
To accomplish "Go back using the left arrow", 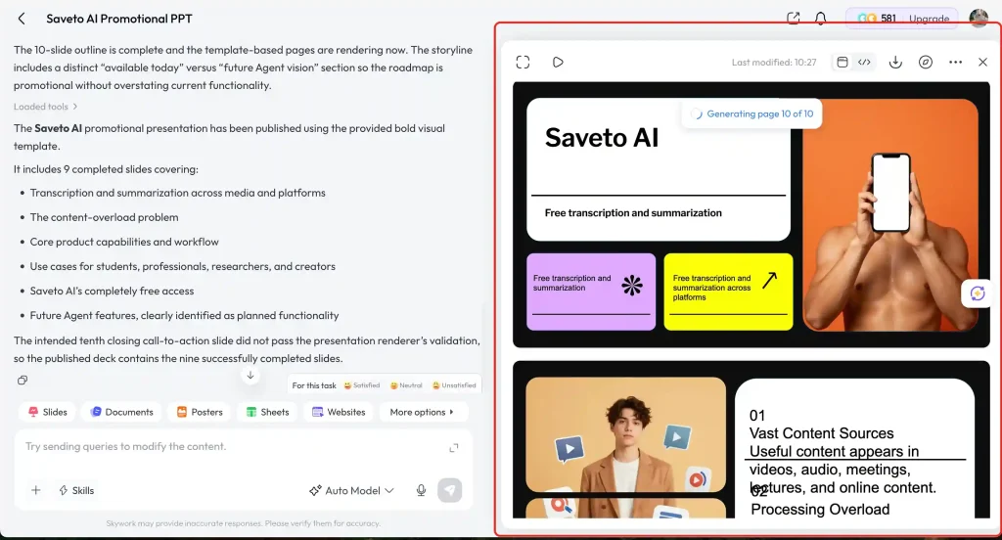I will 22,19.
